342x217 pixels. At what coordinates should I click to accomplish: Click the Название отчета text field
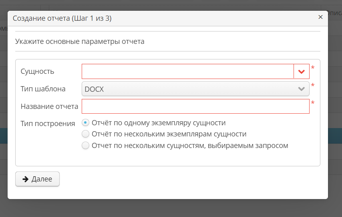[195, 107]
